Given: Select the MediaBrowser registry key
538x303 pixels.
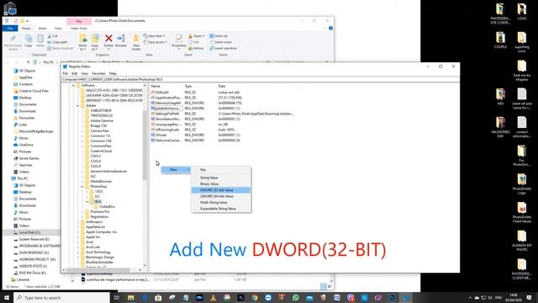Looking at the screenshot, I should point(101,182).
